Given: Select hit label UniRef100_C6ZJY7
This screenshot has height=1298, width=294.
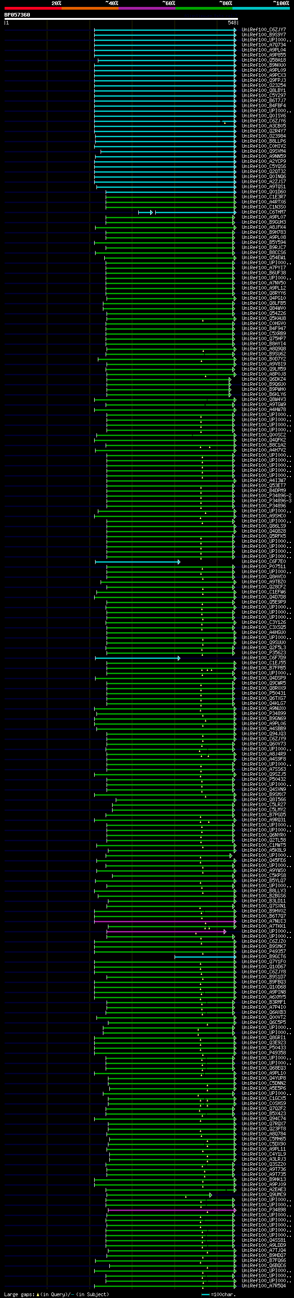Looking at the screenshot, I should [263, 30].
